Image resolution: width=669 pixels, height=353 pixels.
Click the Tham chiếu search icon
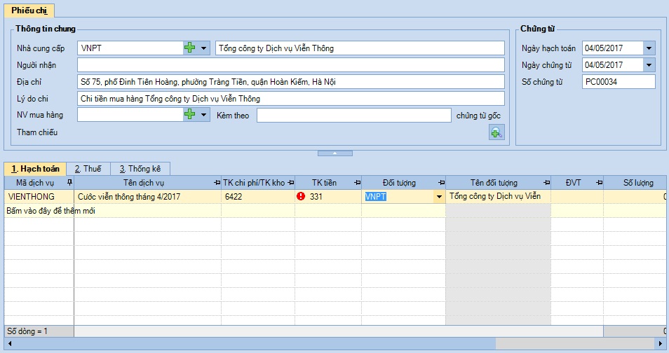(496, 133)
